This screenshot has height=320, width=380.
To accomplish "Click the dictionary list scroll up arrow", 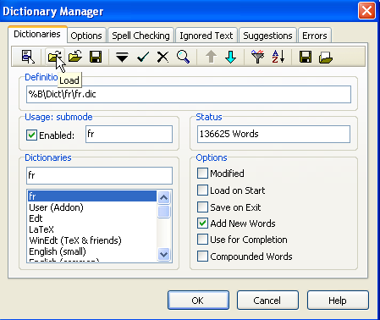I will pyautogui.click(x=164, y=197).
